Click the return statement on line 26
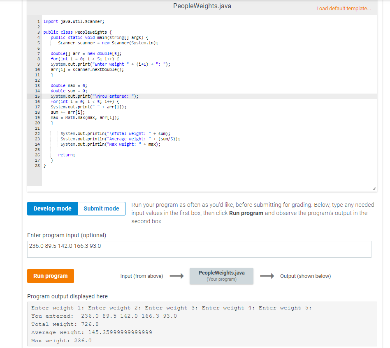This screenshot has width=390, height=348. tap(66, 155)
